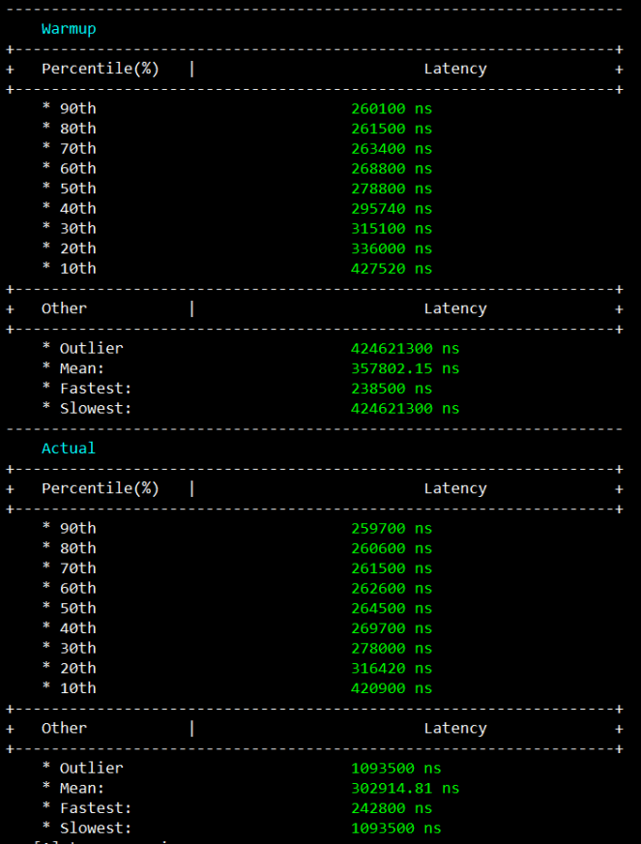The height and width of the screenshot is (844, 641).
Task: Click the latency value "262600 ns"
Action: (x=392, y=588)
